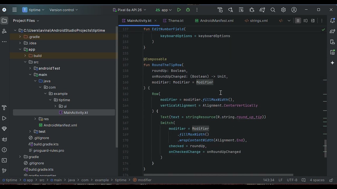Expand the build folder
Viewport: 337px width, 189px height.
click(x=25, y=56)
